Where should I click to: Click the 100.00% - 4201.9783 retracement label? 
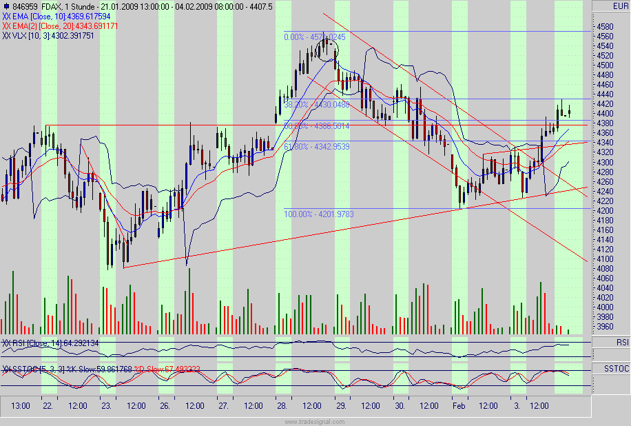tap(320, 213)
